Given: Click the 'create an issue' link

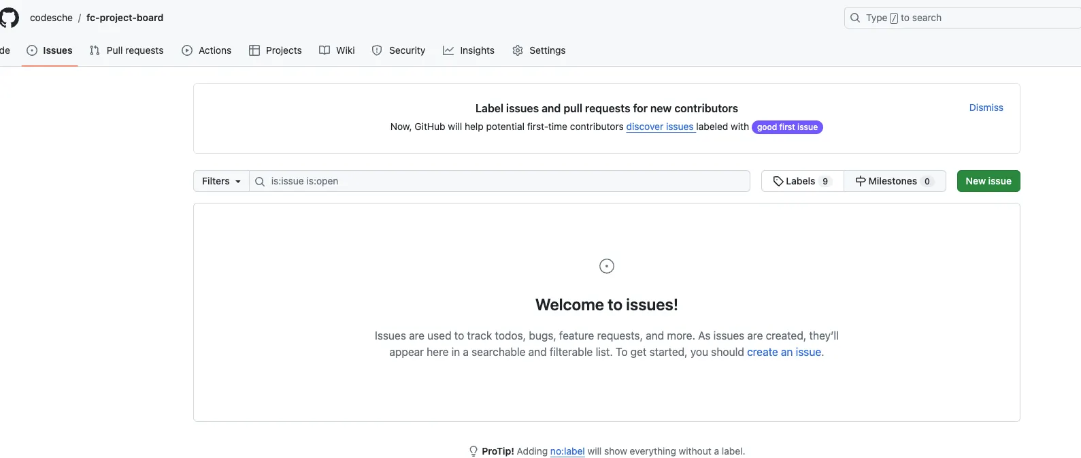Looking at the screenshot, I should [x=784, y=352].
